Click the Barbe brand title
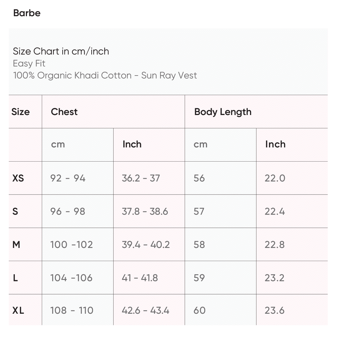337x338 pixels. coord(27,13)
